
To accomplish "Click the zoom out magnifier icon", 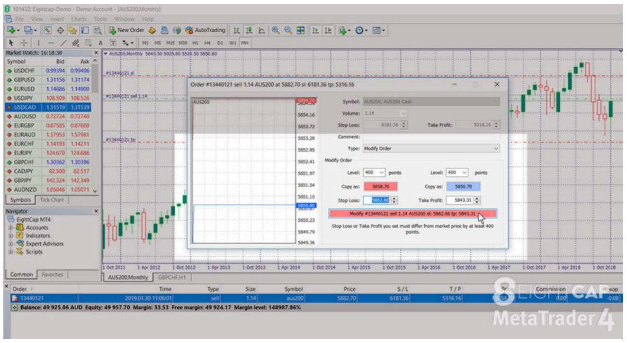I will coord(288,30).
